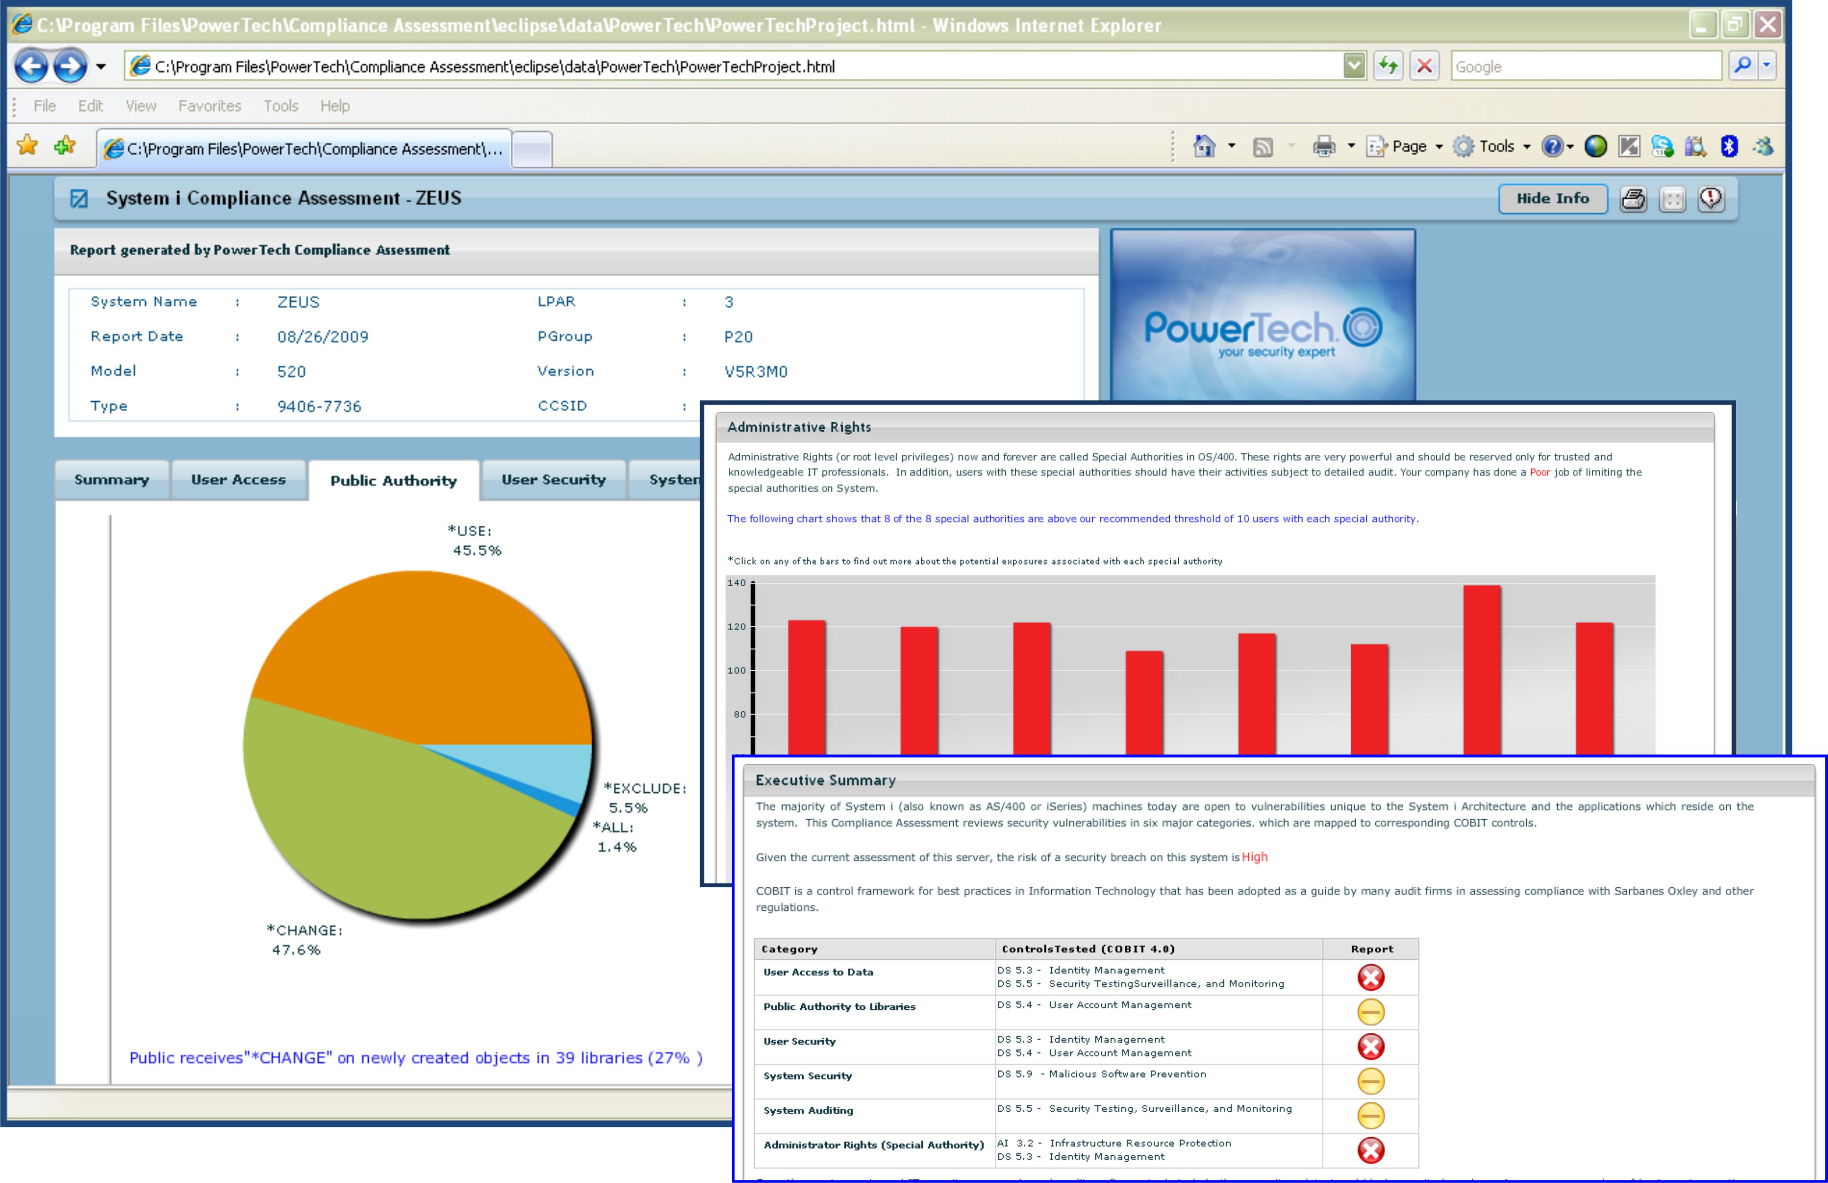
Task: Open the View menu
Action: [x=140, y=106]
